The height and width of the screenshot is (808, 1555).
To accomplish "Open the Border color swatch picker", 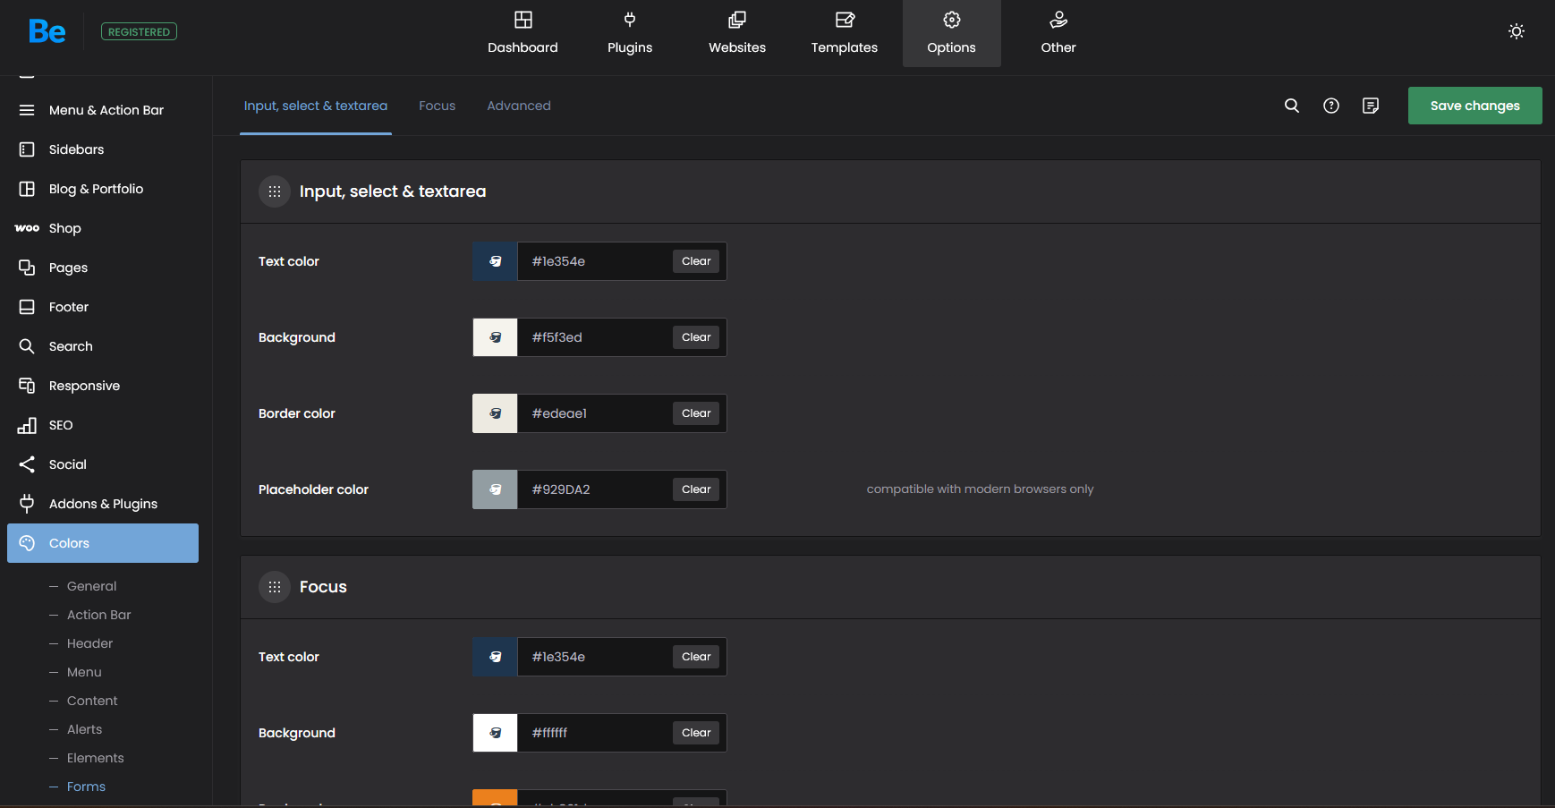I will click(x=495, y=413).
